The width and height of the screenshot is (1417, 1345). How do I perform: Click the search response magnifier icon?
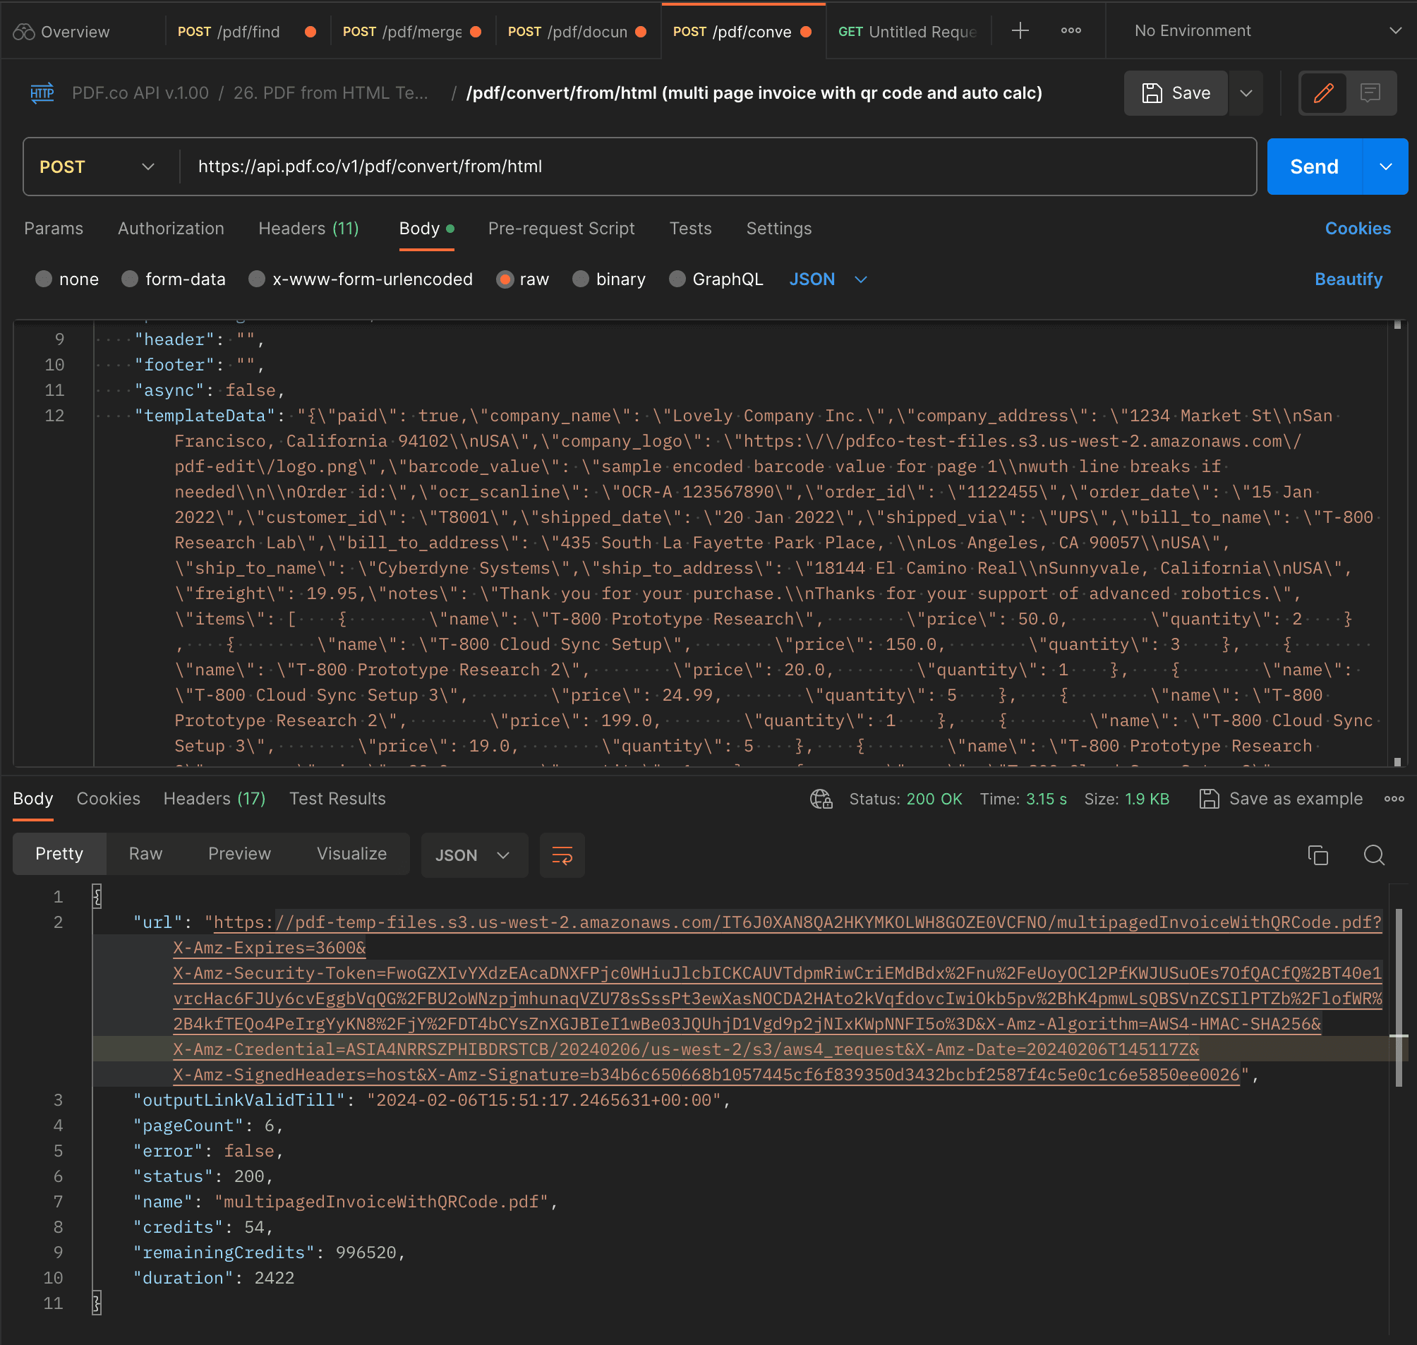[x=1373, y=855]
